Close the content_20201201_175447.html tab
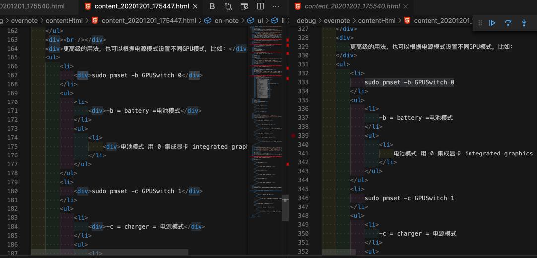 click(195, 6)
